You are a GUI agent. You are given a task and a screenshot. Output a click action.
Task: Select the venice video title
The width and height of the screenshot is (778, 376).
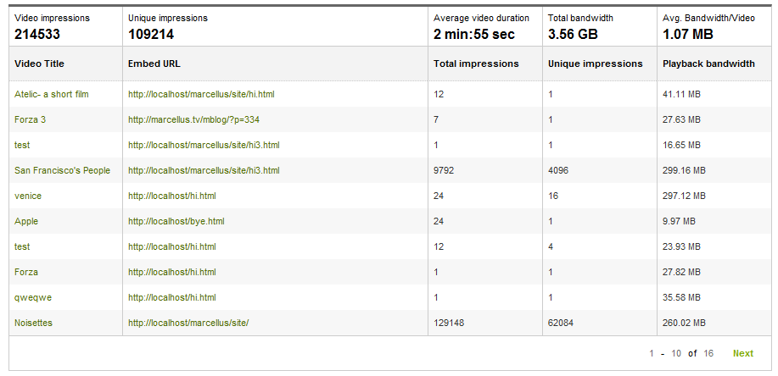[28, 196]
